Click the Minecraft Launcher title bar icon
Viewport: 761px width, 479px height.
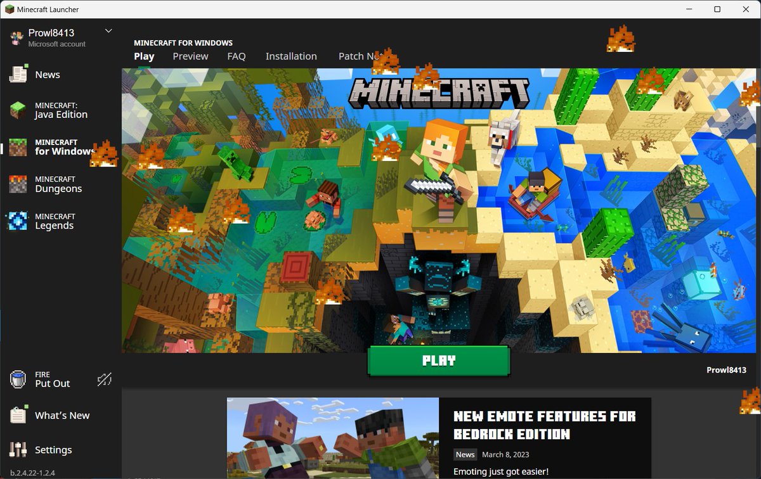tap(10, 10)
